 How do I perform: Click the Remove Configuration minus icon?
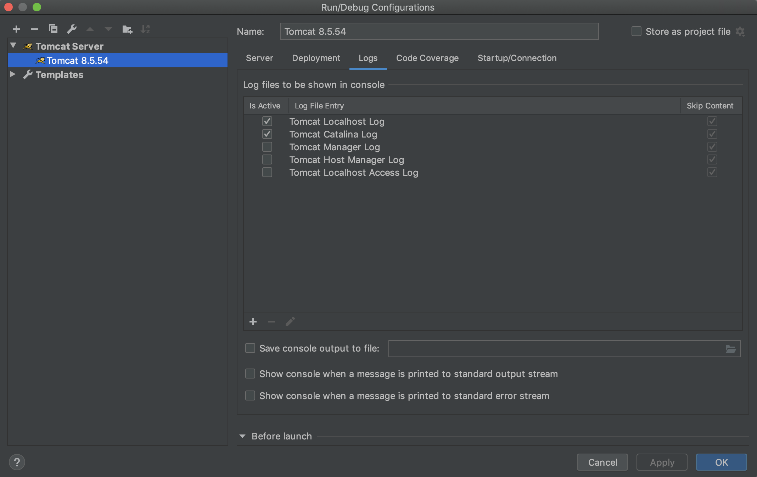pos(35,29)
